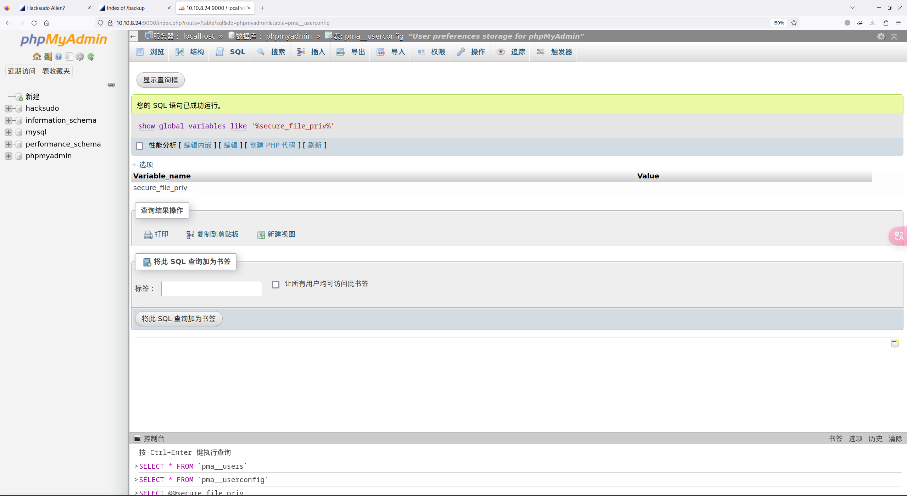This screenshot has width=907, height=496.
Task: Switch to the Index of /backup tab
Action: pos(135,8)
